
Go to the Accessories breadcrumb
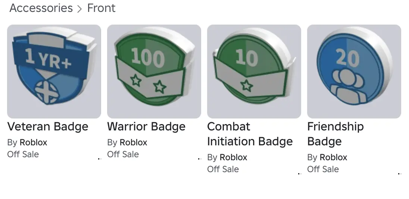[x=41, y=8]
